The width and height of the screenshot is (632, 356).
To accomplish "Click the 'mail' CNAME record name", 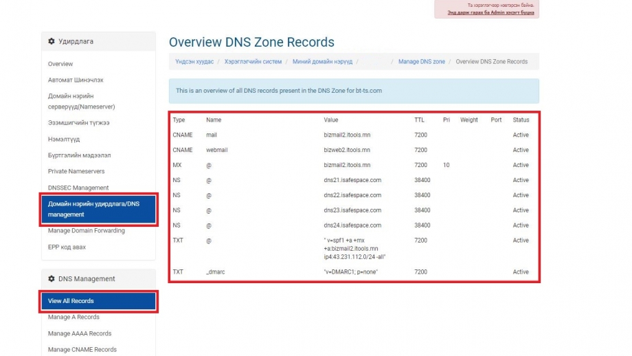I will [x=211, y=135].
